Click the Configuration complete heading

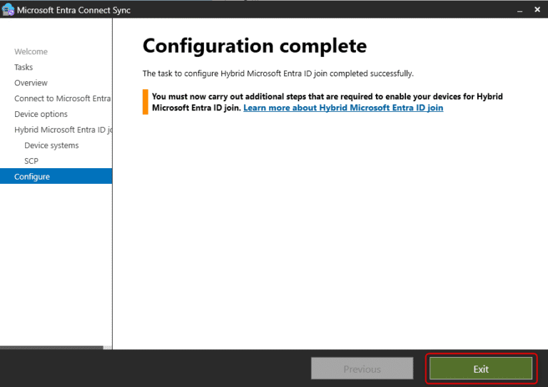click(x=255, y=46)
